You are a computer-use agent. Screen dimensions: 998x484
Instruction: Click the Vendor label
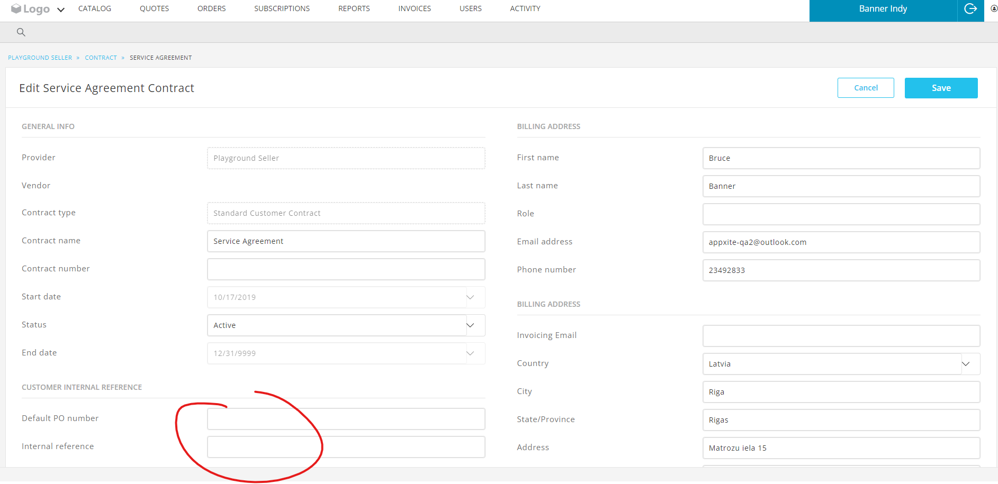pyautogui.click(x=36, y=185)
